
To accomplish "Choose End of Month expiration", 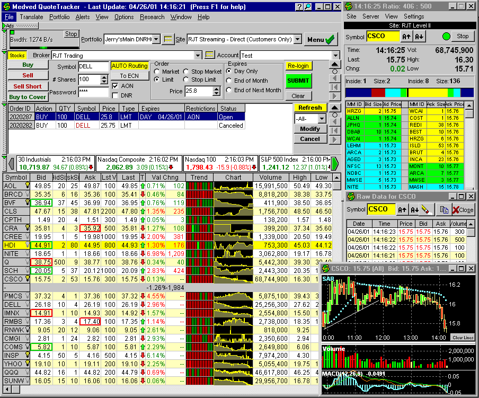I will (228, 81).
